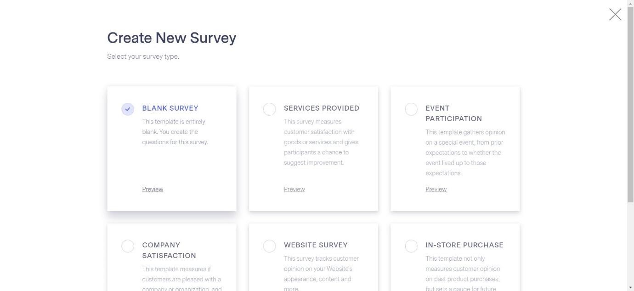Click the Blank Survey title

coord(170,108)
